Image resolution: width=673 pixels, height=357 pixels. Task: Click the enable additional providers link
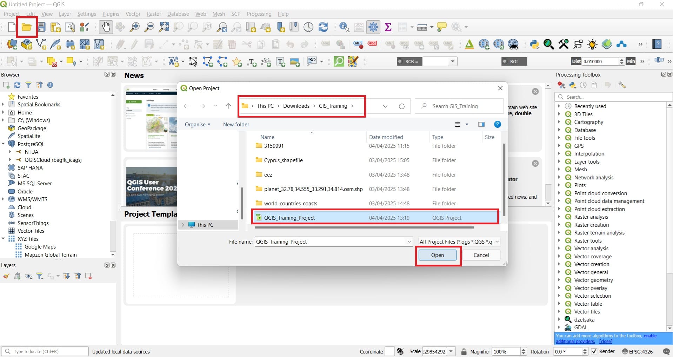pyautogui.click(x=606, y=338)
